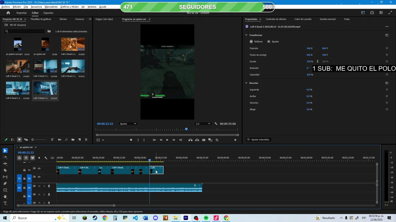Open the Gráficos y títulos menu
The image size is (396, 222).
[x=69, y=7]
